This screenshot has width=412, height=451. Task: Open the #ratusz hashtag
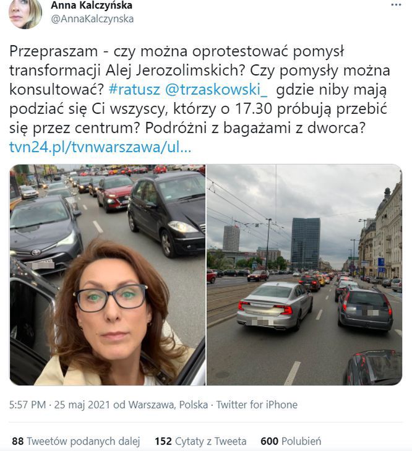click(134, 90)
